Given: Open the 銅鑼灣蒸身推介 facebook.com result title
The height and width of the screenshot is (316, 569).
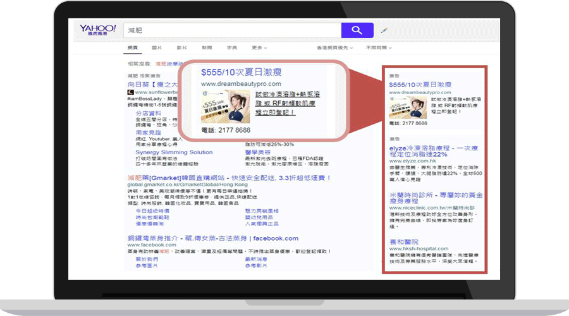Looking at the screenshot, I should (x=212, y=238).
